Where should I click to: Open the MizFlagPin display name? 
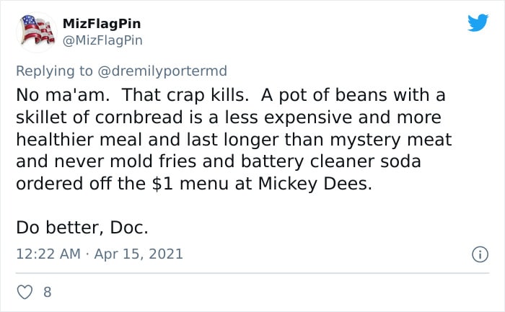102,24
